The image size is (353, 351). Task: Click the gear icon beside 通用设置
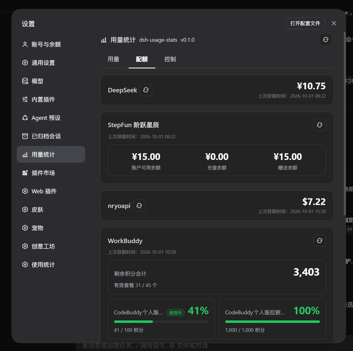(x=25, y=63)
